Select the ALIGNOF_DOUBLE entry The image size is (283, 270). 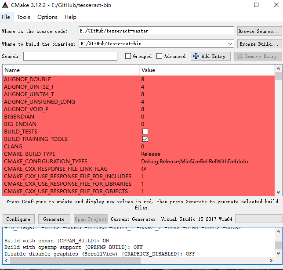(x=27, y=79)
